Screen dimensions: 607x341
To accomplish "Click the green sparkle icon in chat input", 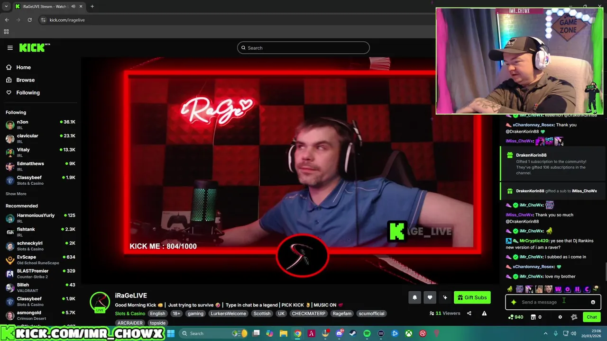I will pos(514,302).
